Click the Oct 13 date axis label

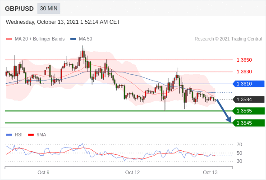[x=210, y=172]
